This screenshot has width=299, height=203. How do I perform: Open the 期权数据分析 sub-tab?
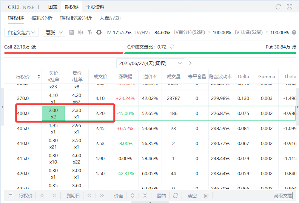[76, 18]
